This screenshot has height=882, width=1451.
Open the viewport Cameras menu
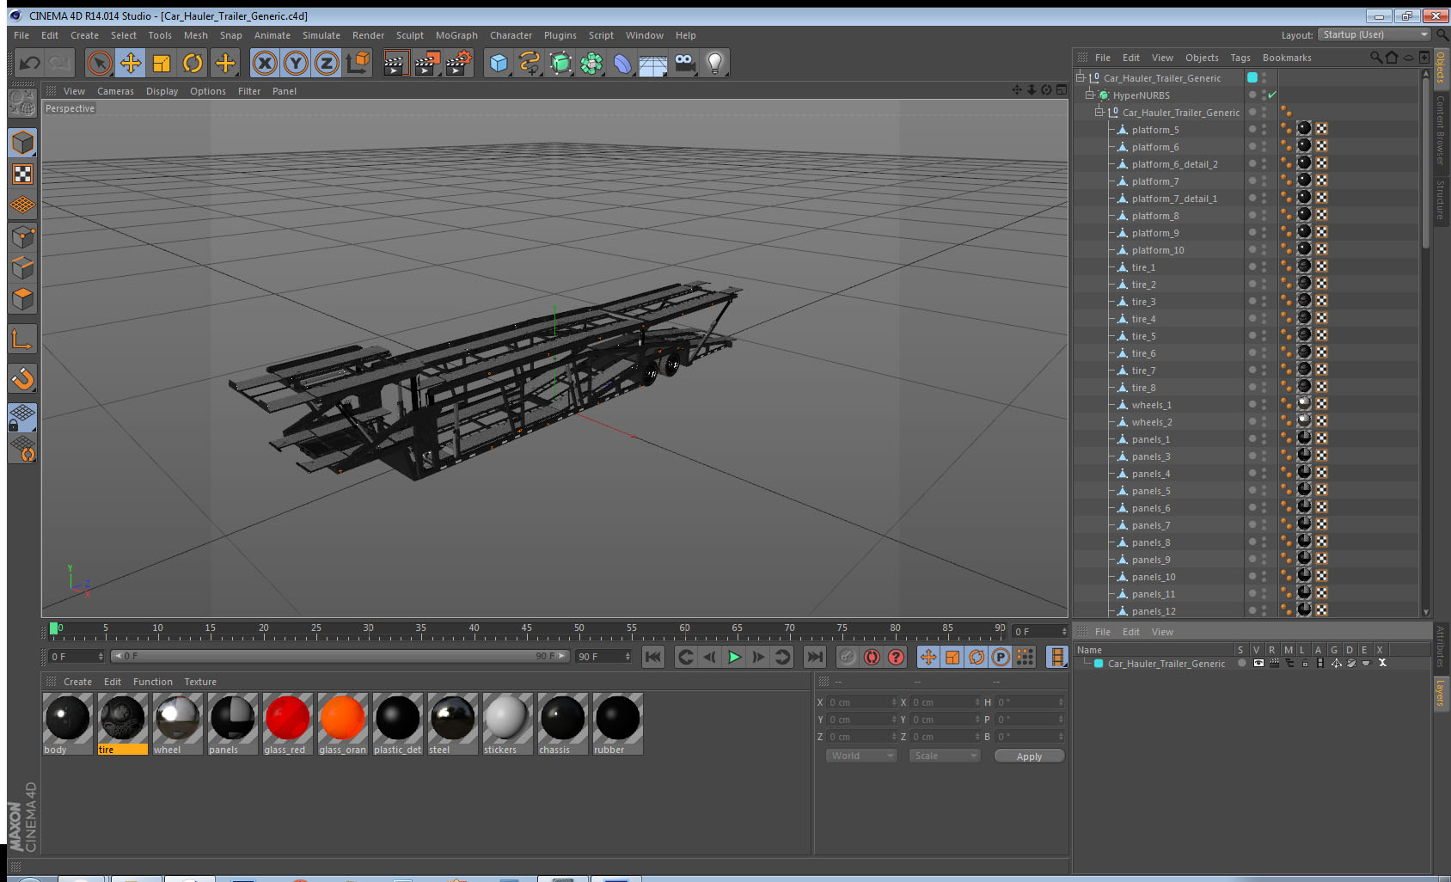coord(115,91)
